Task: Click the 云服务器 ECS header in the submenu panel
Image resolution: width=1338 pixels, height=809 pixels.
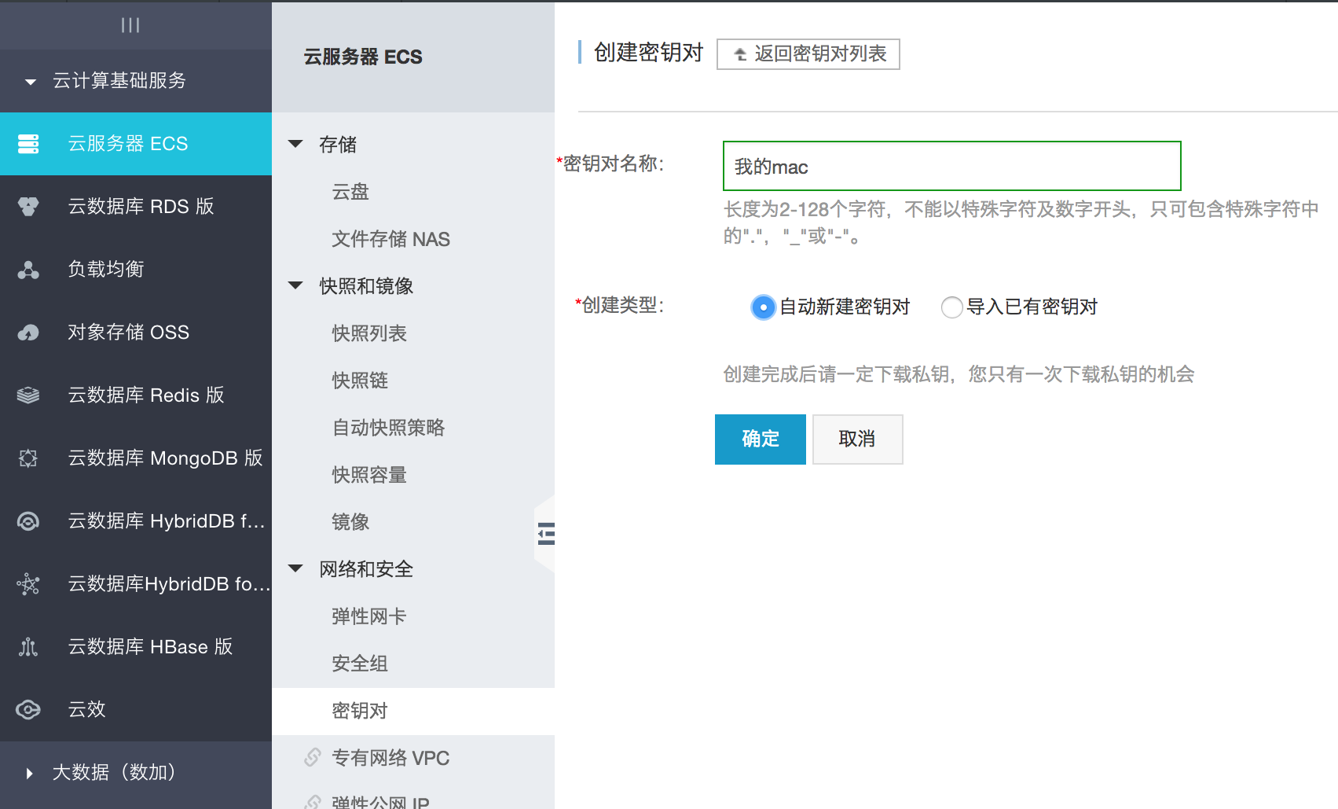Action: tap(363, 57)
